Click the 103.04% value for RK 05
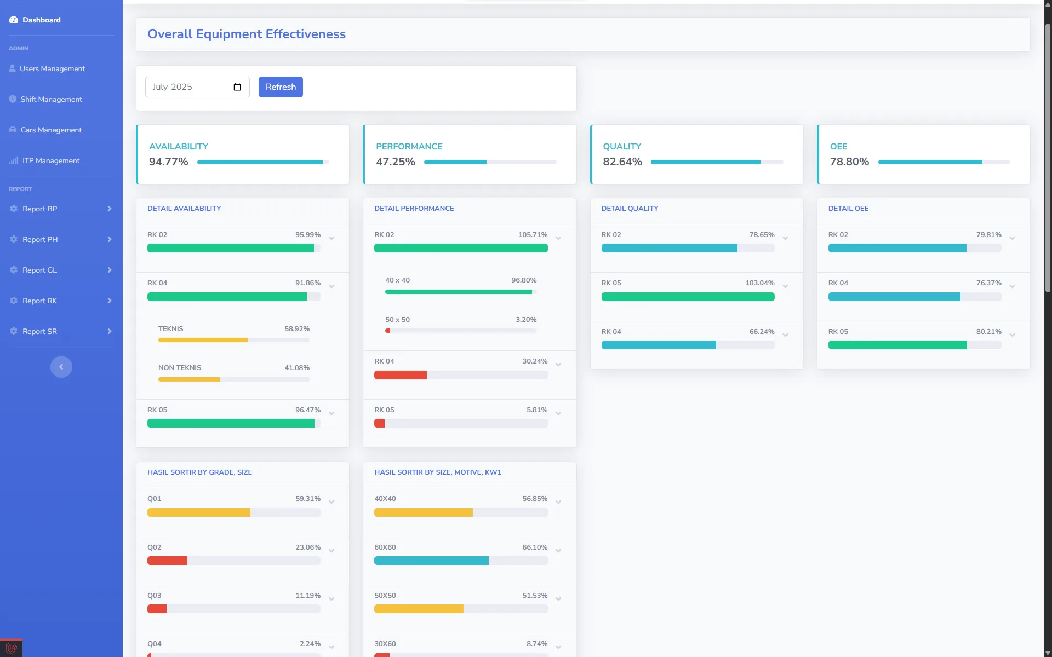This screenshot has width=1052, height=657. 759,283
